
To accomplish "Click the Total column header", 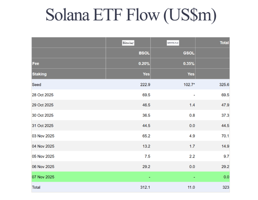I will coord(224,43).
